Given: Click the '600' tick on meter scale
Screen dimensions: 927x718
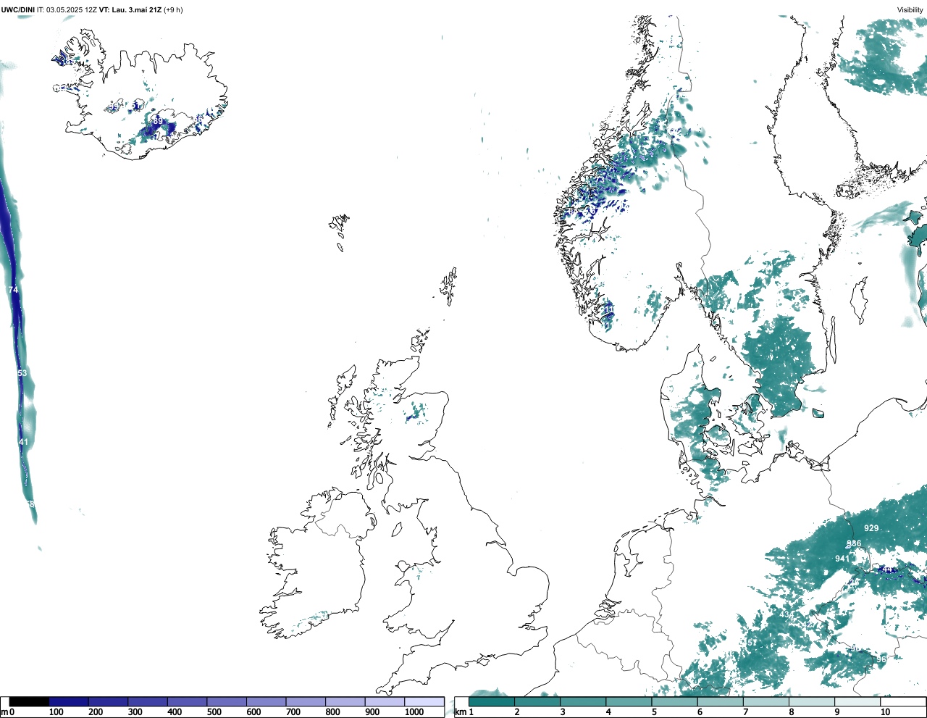Looking at the screenshot, I should point(253,712).
